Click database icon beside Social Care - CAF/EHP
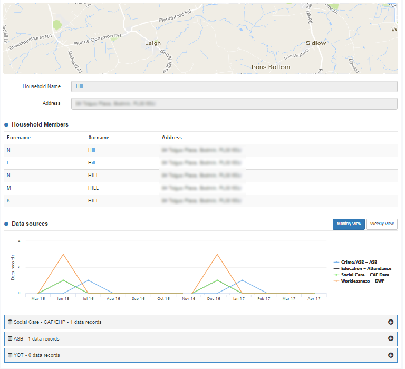Viewport: 405px width, 369px height. [10, 322]
